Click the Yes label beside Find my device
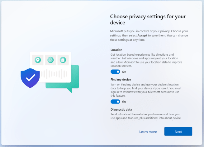 (124, 102)
